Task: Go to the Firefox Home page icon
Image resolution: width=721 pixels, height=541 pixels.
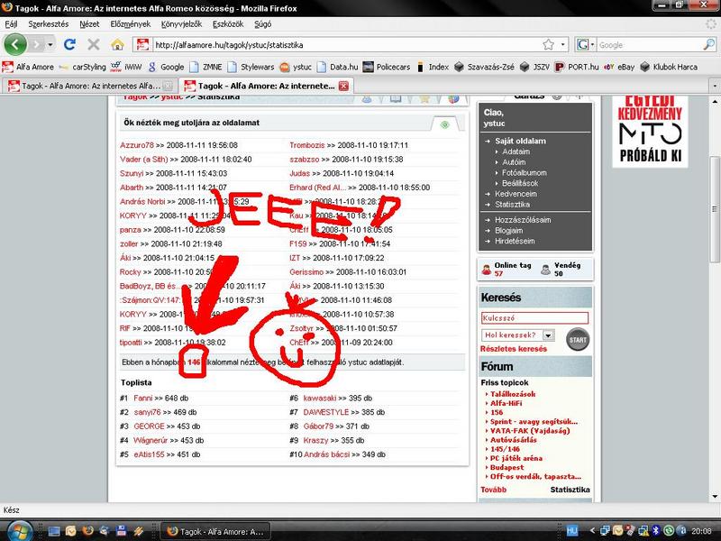Action: pyautogui.click(x=117, y=44)
